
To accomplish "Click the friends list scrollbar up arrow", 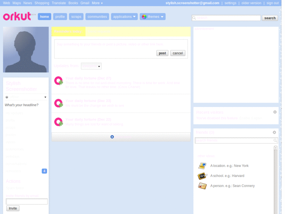I will [275, 148].
